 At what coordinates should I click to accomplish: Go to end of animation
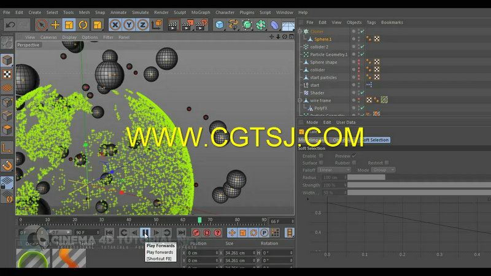[x=181, y=232]
